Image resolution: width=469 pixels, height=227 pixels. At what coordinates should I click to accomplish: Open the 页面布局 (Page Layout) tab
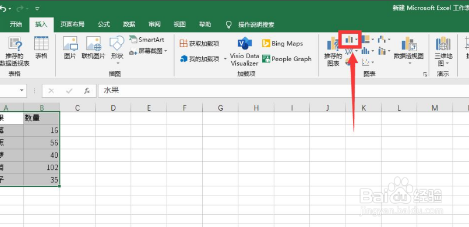[x=72, y=24]
